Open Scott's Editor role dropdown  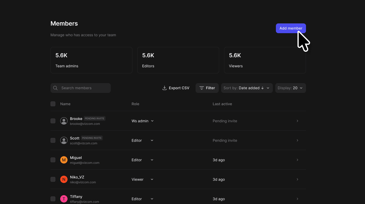click(x=143, y=140)
